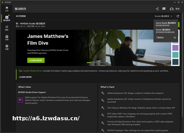
Task: Click the Adobe Premiere Pro icon
Action: click(20, 100)
